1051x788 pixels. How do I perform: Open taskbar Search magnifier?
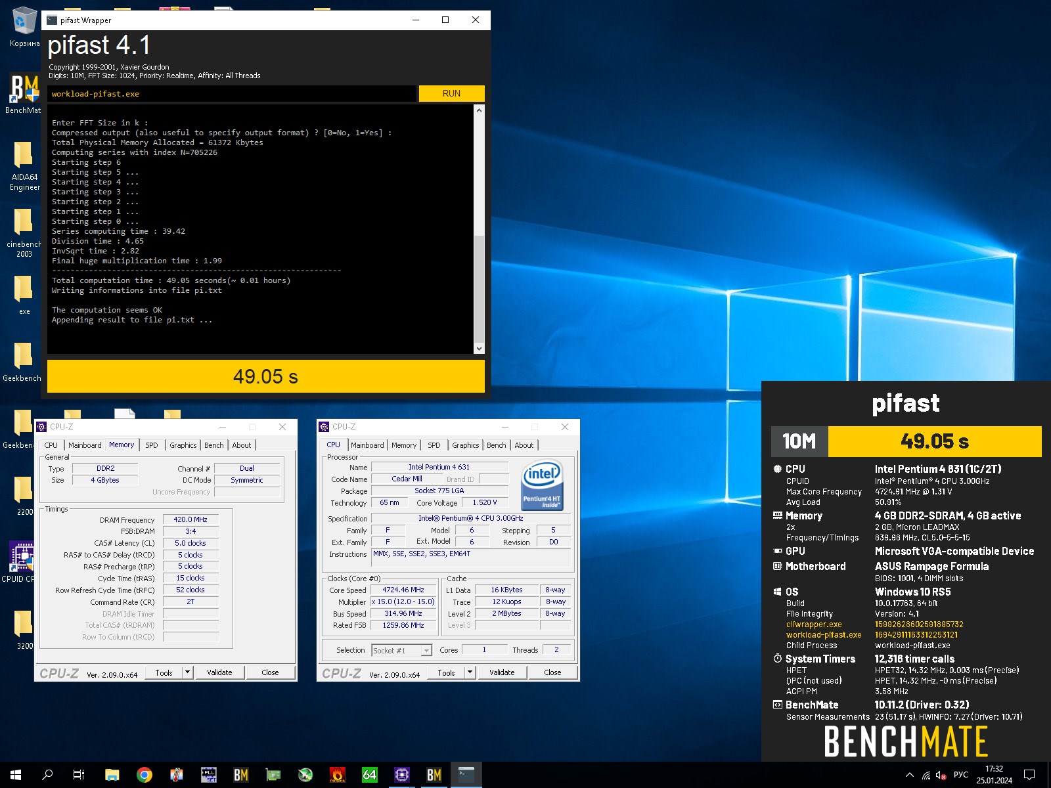(x=47, y=775)
